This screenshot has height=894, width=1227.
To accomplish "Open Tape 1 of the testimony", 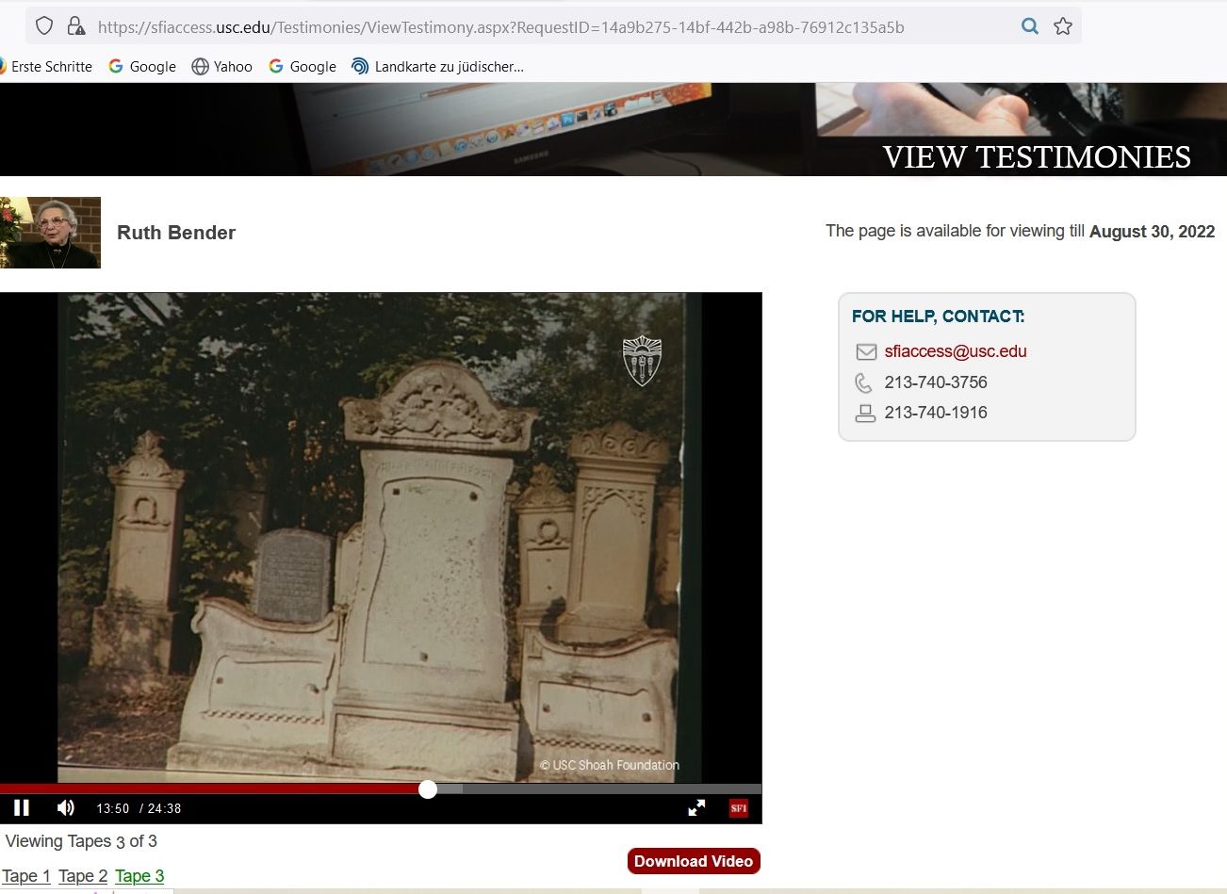I will pos(25,876).
